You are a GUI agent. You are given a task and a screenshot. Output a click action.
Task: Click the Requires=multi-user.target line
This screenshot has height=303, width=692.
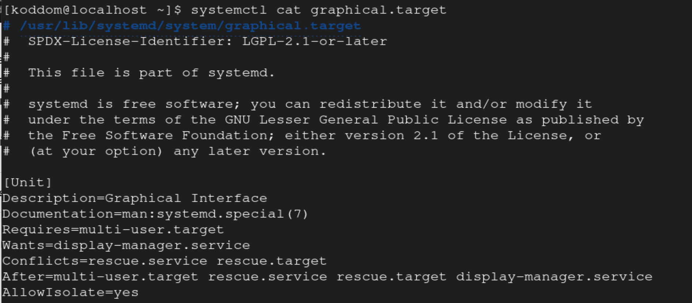[113, 230]
